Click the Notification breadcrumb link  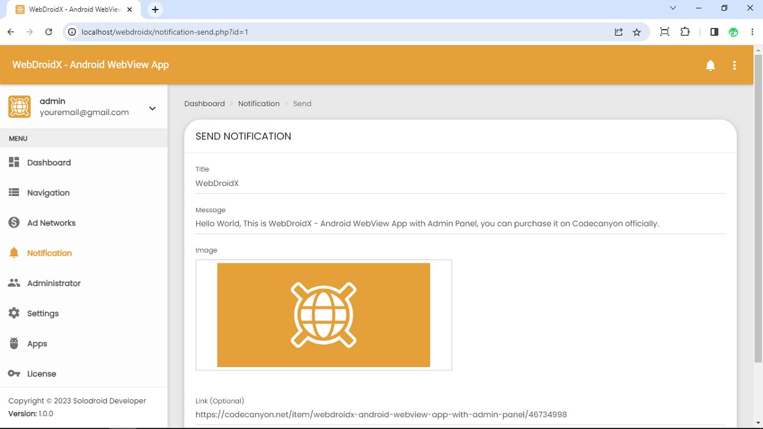(259, 104)
